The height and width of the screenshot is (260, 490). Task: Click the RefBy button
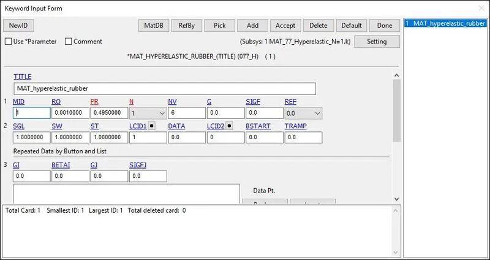[x=187, y=26]
